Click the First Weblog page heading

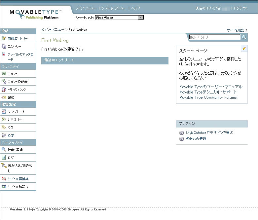point(55,40)
